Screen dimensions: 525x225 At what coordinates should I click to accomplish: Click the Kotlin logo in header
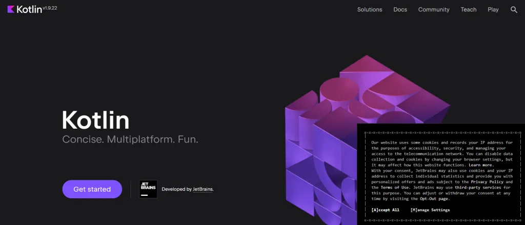[x=25, y=9]
